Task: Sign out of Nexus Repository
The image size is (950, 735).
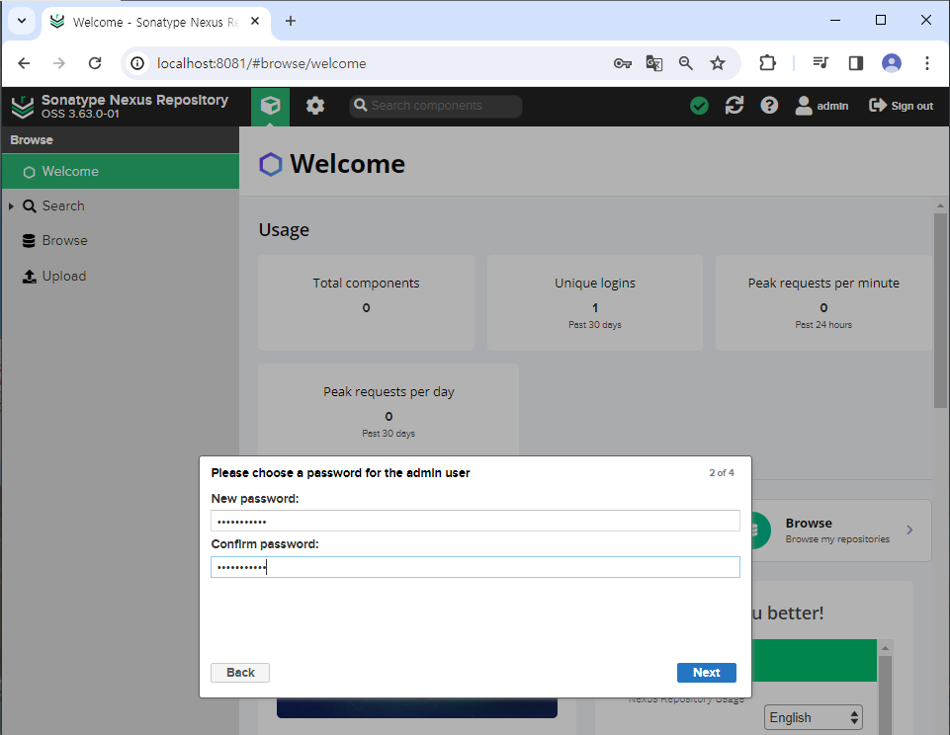Action: click(x=901, y=106)
